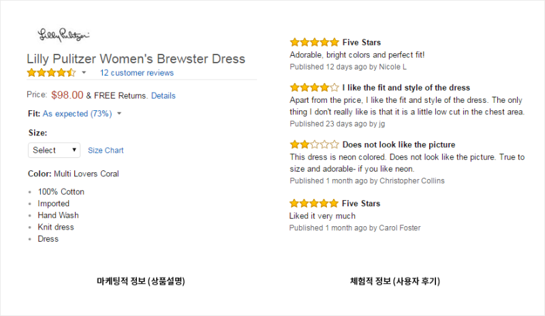This screenshot has width=545, height=316.
Task: Open 'I like the fit and style' review title
Action: (406, 88)
